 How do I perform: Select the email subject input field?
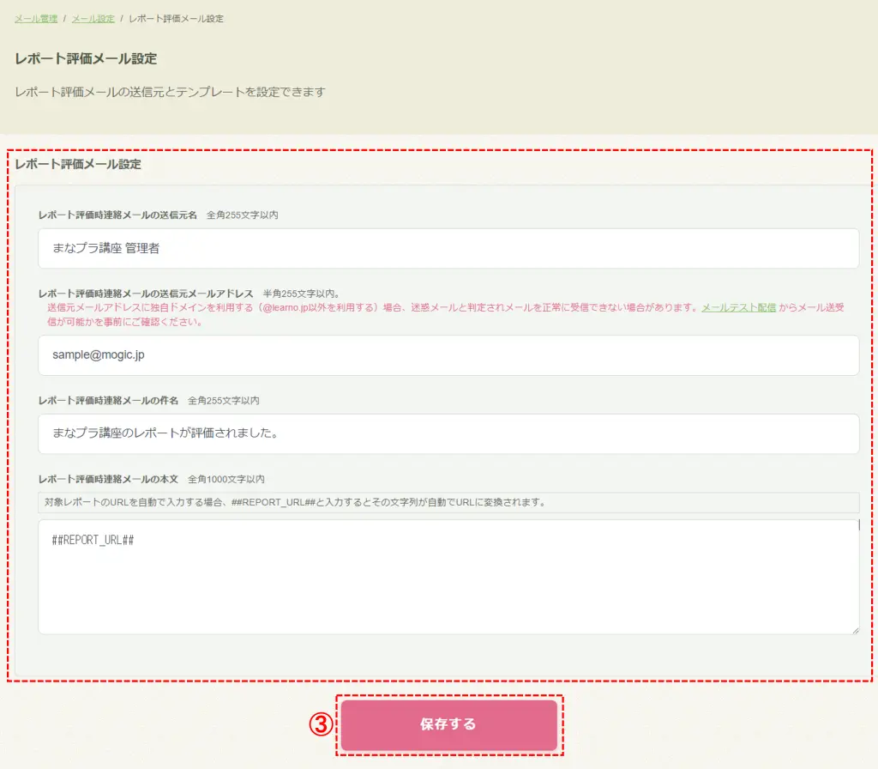(x=448, y=433)
